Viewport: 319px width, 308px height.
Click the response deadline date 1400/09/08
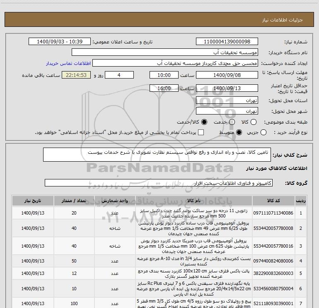(x=227, y=75)
